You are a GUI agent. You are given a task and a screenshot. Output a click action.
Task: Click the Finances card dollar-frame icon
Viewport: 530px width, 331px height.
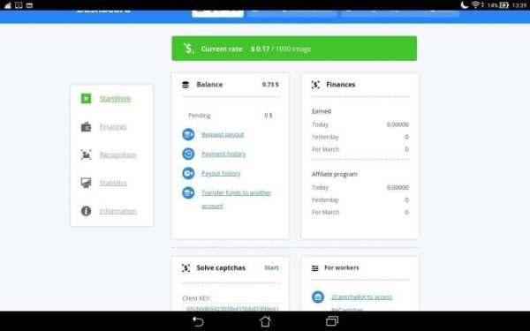(315, 85)
